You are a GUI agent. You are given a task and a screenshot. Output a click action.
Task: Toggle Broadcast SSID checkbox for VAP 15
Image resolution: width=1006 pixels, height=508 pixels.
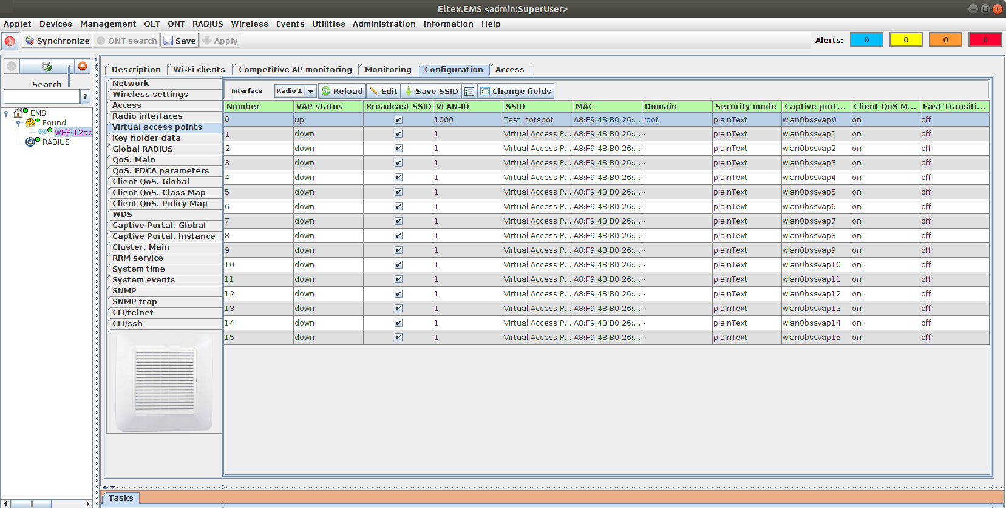tap(398, 338)
